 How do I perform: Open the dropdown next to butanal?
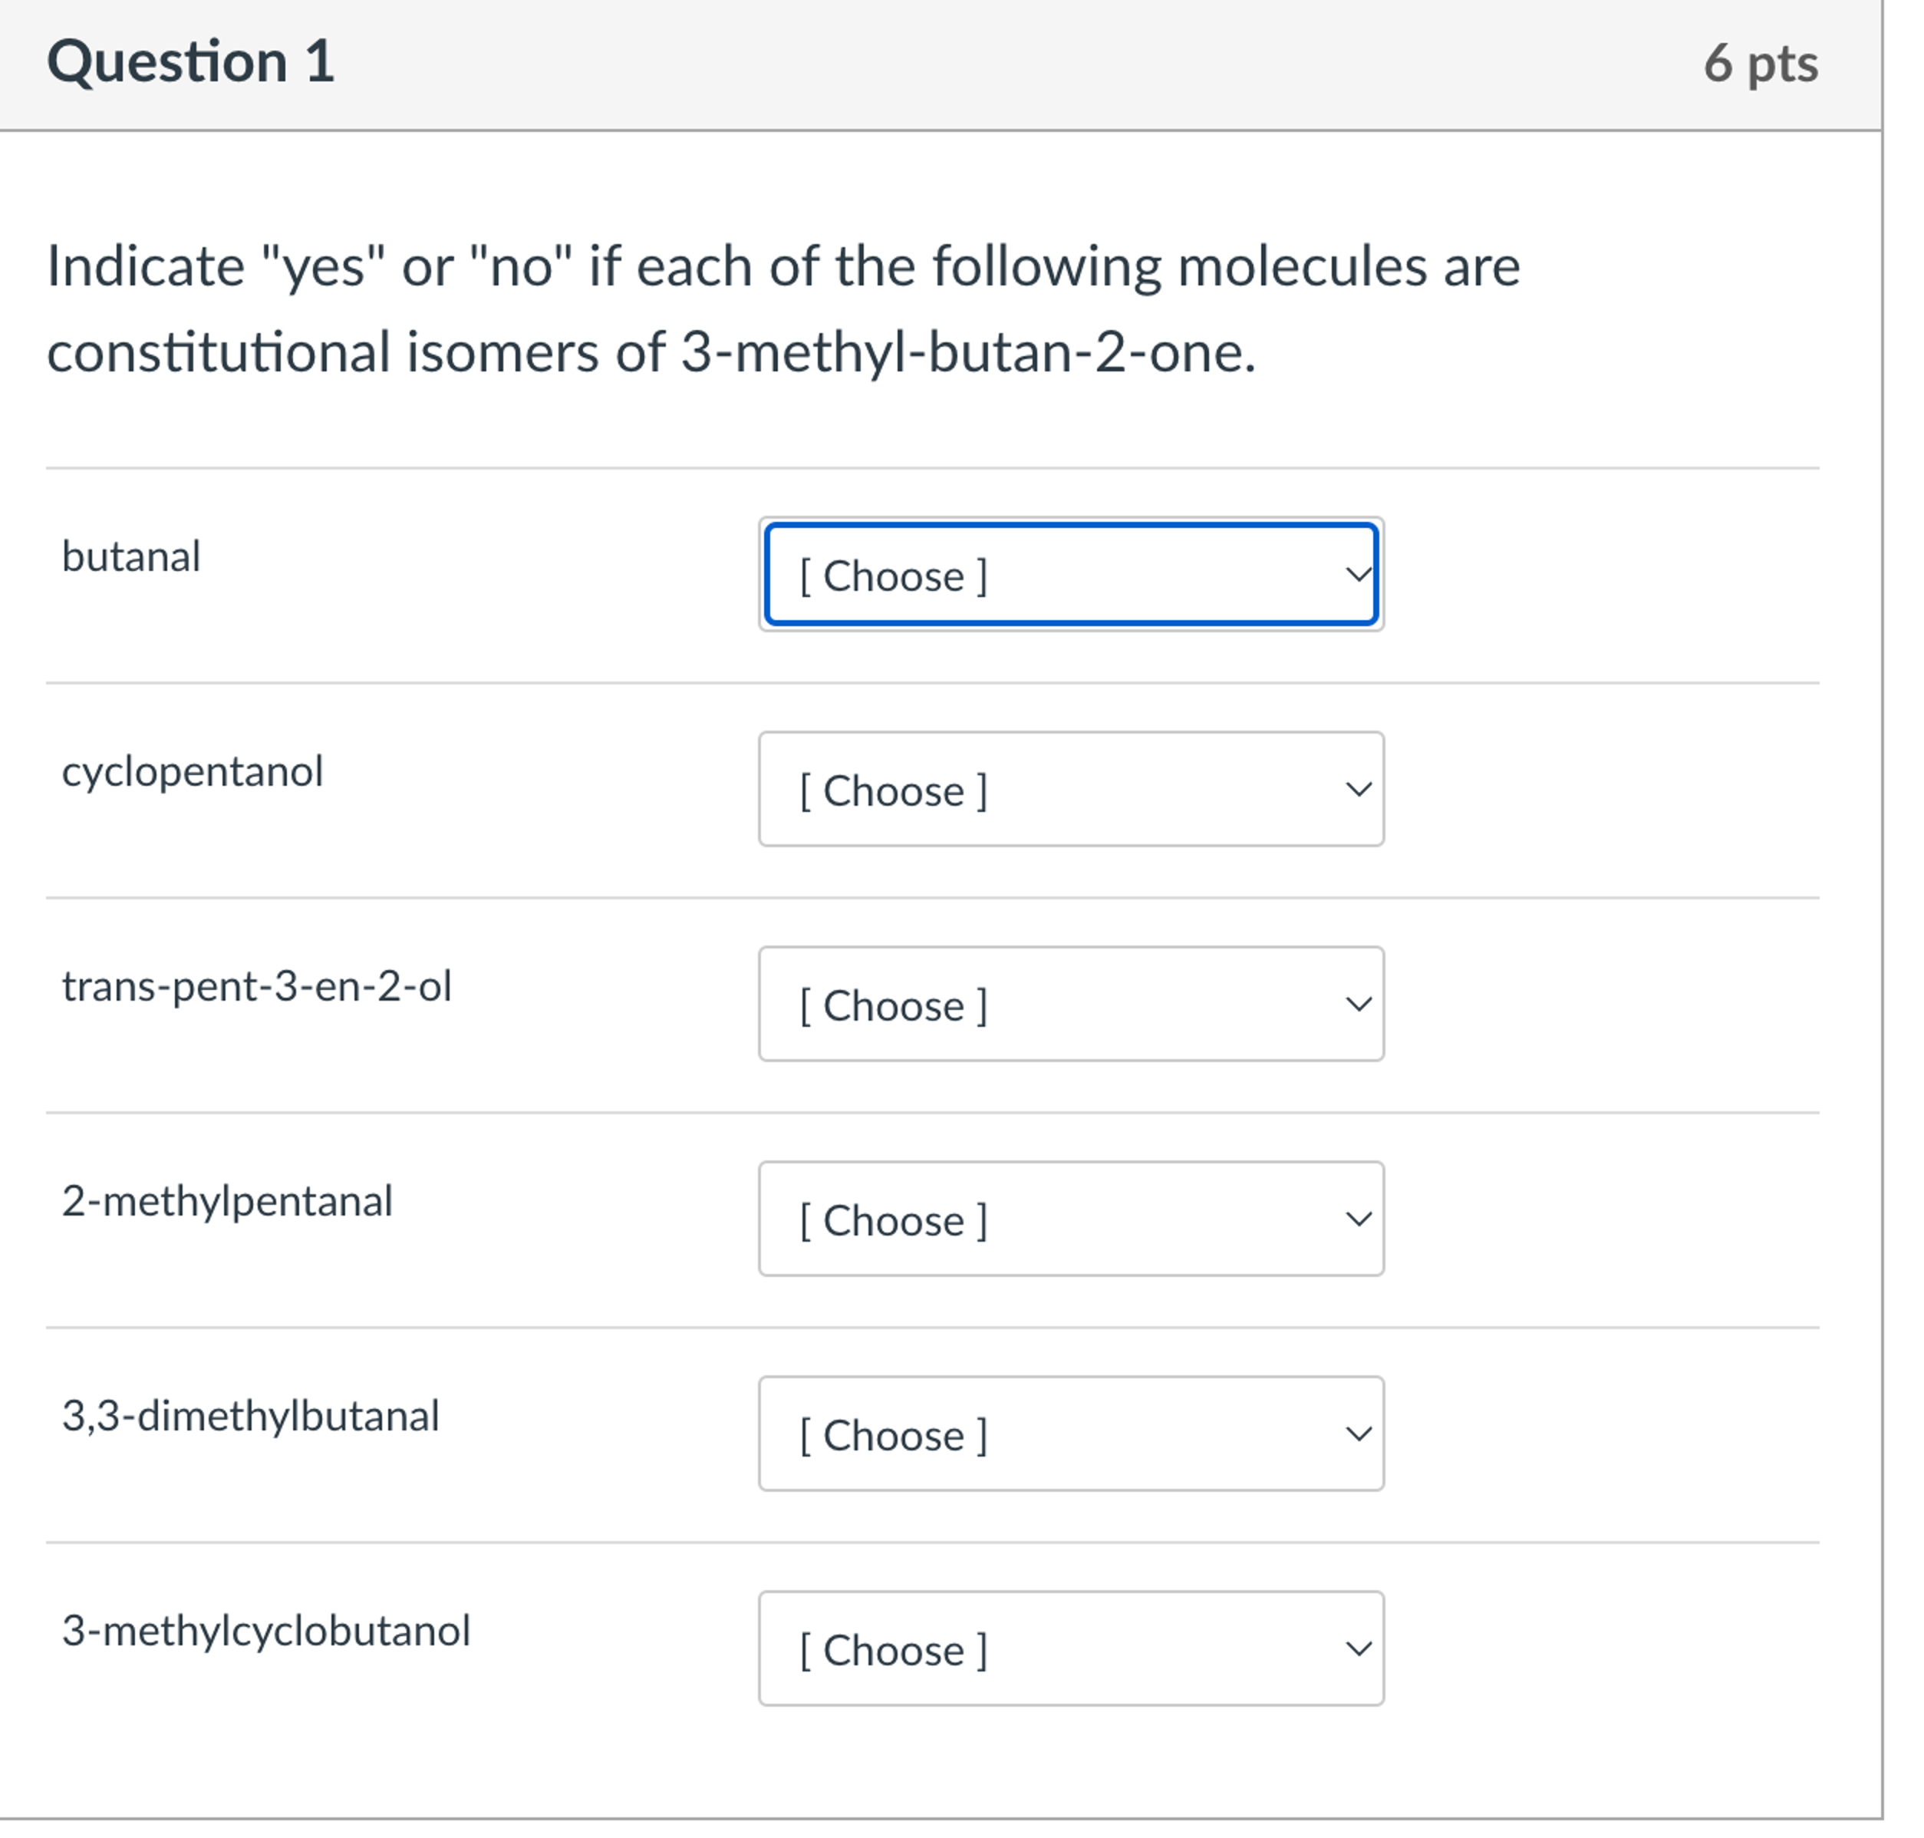[1071, 575]
